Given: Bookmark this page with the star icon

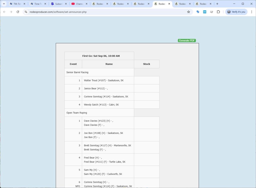Looking at the screenshot, I should coord(188,12).
